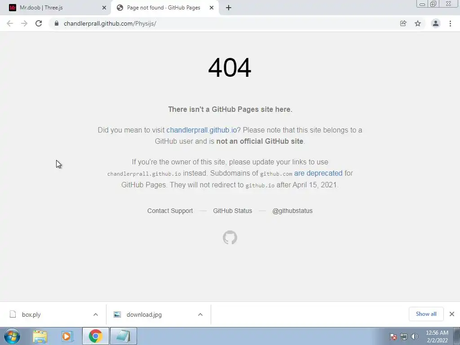The height and width of the screenshot is (345, 460).
Task: Minimize the Chrome window
Action: tap(422, 4)
